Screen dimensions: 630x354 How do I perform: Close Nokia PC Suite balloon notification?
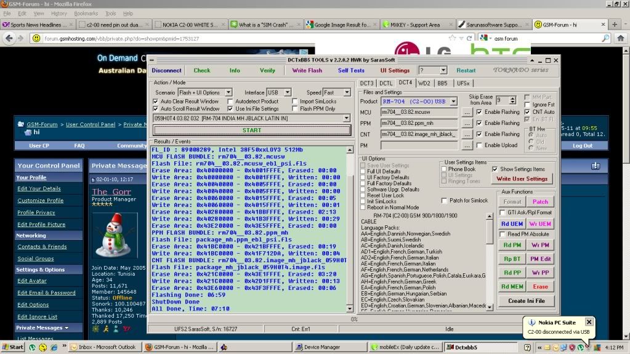click(x=589, y=322)
